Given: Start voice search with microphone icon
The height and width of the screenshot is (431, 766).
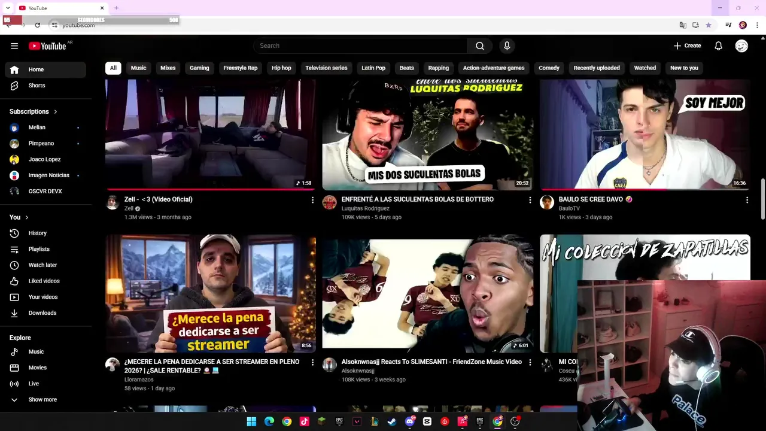Looking at the screenshot, I should click(x=507, y=46).
